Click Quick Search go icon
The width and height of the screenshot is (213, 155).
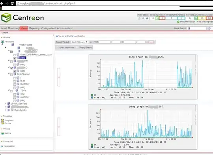[209, 28]
